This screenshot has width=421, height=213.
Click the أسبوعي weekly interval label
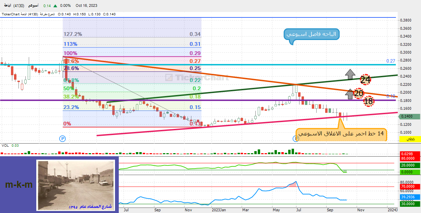33,6
